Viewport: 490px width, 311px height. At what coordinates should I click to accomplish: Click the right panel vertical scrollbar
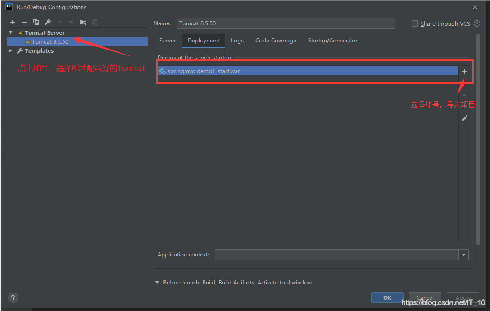(478, 139)
